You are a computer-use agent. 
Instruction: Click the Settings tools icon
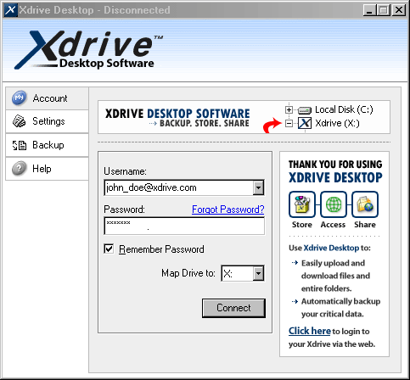click(19, 121)
